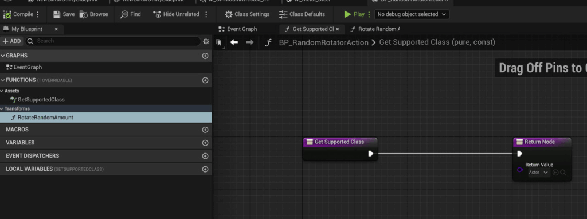The image size is (587, 219).
Task: Add a new variable with plus icon
Action: [x=205, y=143]
